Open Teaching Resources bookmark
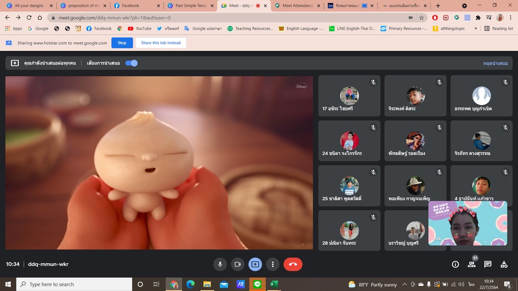The height and width of the screenshot is (291, 518). [x=250, y=29]
